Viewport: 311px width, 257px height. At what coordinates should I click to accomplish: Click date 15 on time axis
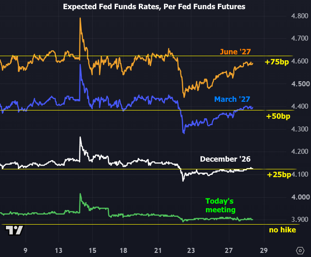pyautogui.click(x=92, y=251)
